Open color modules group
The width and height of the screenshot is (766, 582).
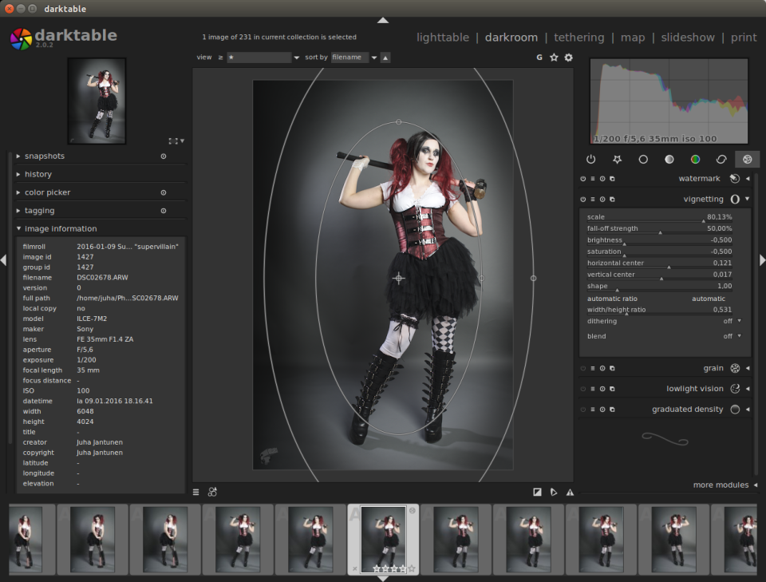(695, 160)
